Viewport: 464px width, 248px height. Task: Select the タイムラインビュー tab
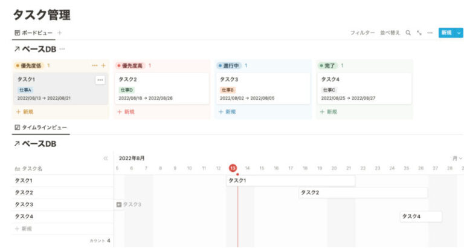coord(40,128)
